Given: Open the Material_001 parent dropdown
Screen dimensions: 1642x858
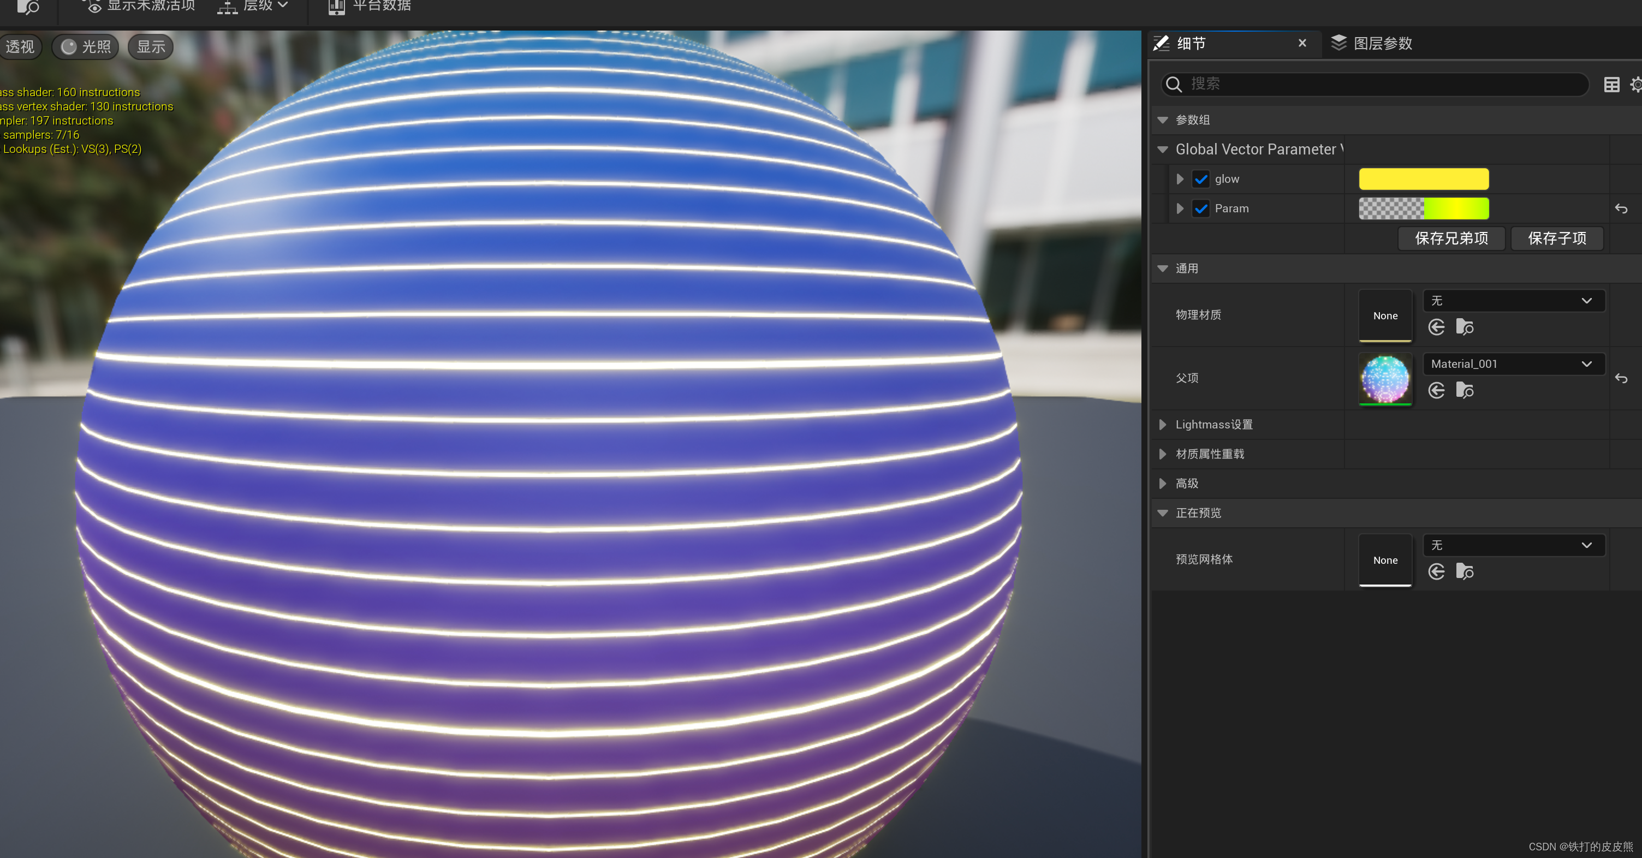Looking at the screenshot, I should coord(1513,364).
